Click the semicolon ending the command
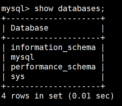The width and height of the screenshot is (122, 106). [x=103, y=9]
